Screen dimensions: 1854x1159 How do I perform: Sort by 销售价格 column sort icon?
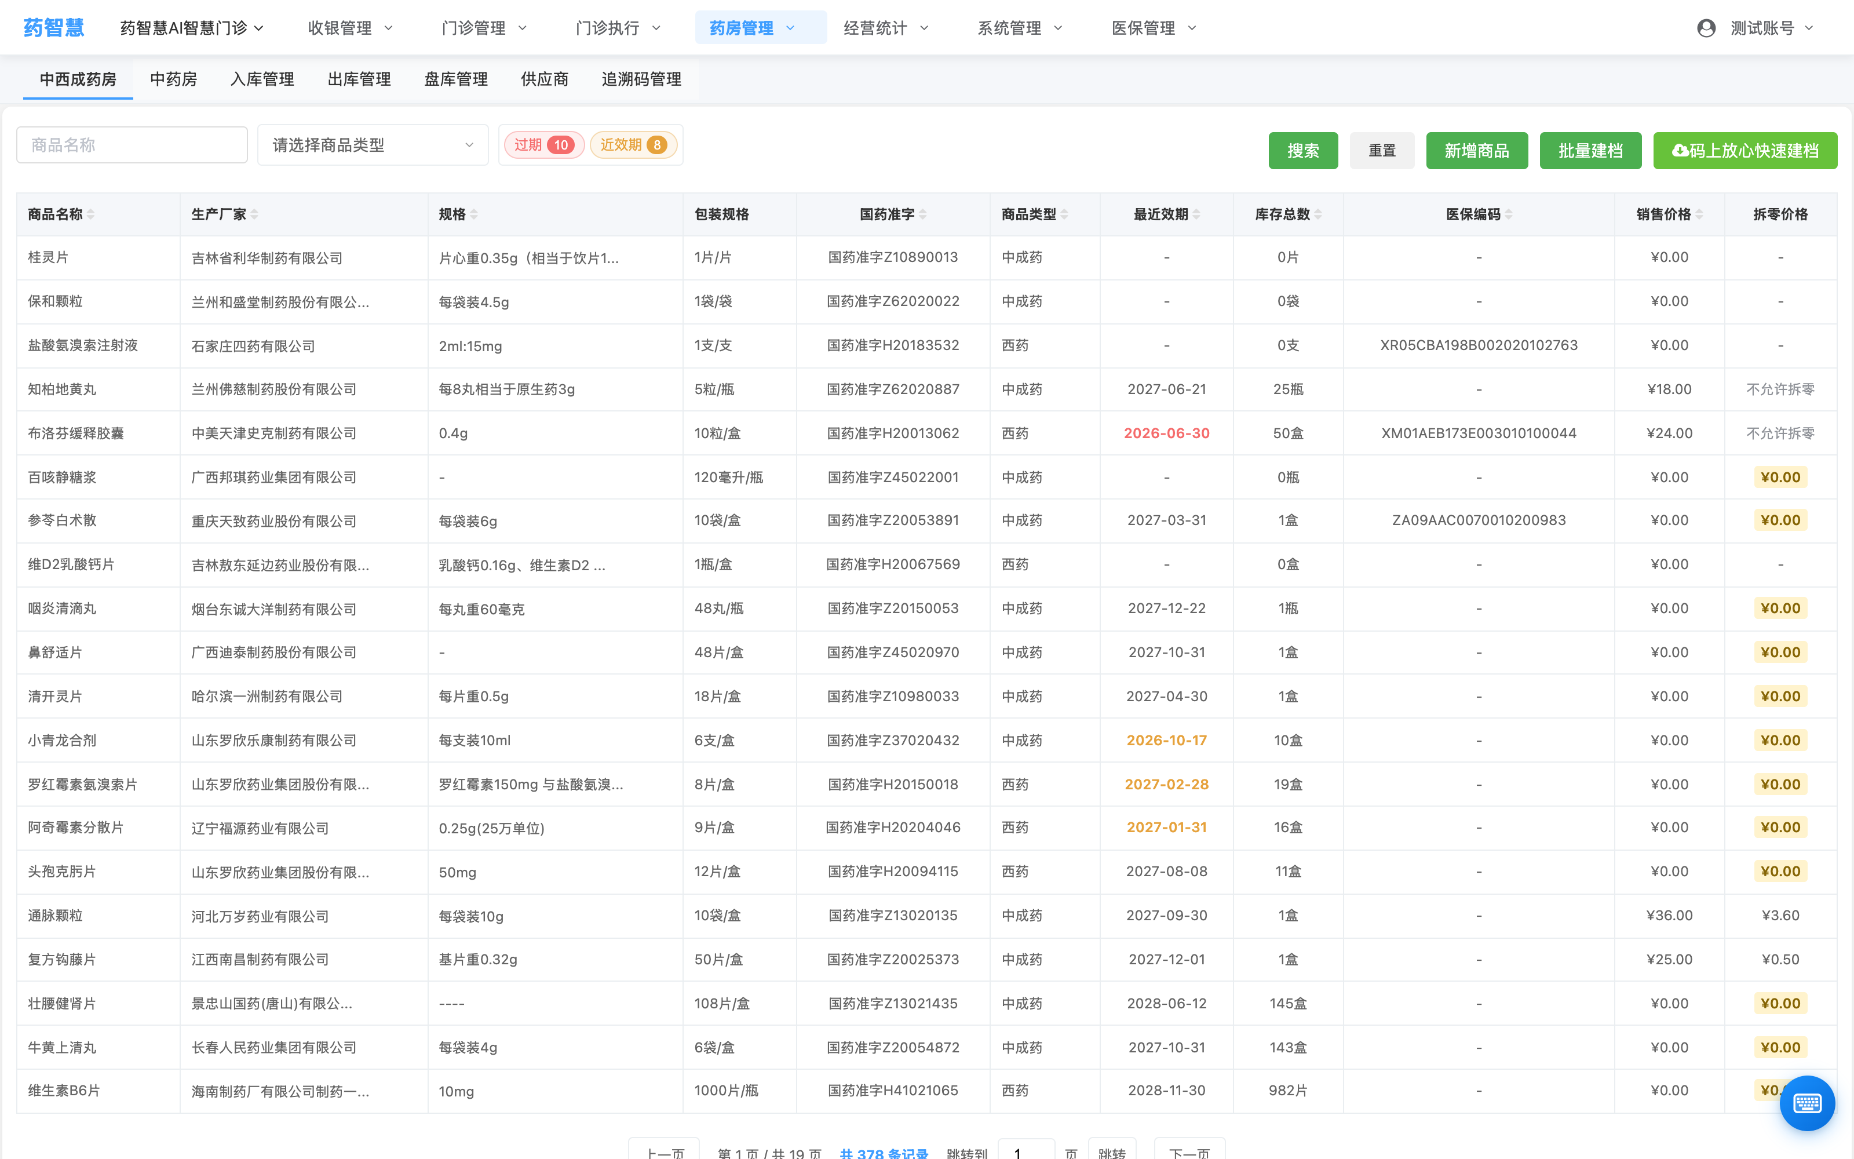(x=1699, y=214)
